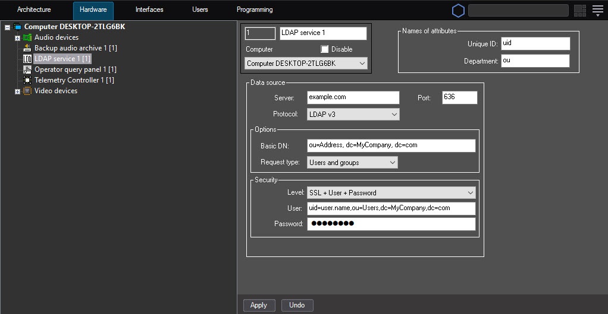Click the blue hexagon icon in top bar
Viewport: 608px width, 314px height.
coord(458,11)
